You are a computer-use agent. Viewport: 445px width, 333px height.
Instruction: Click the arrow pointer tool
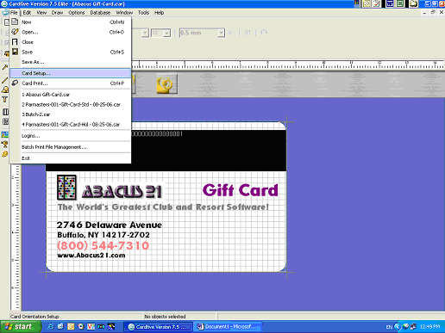click(x=5, y=68)
